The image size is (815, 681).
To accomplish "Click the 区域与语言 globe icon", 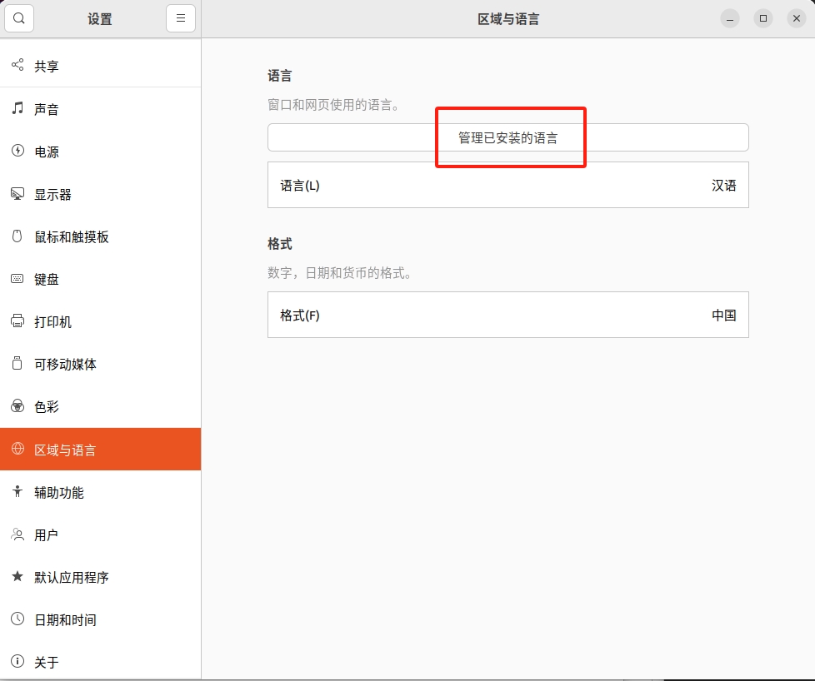I will [17, 449].
